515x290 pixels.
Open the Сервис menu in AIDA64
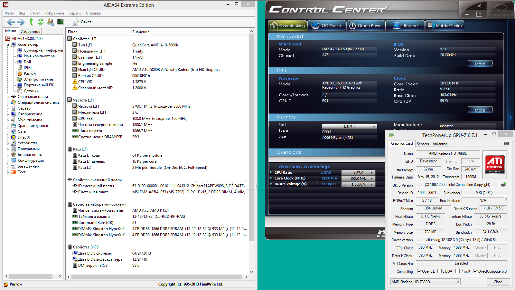pyautogui.click(x=75, y=13)
